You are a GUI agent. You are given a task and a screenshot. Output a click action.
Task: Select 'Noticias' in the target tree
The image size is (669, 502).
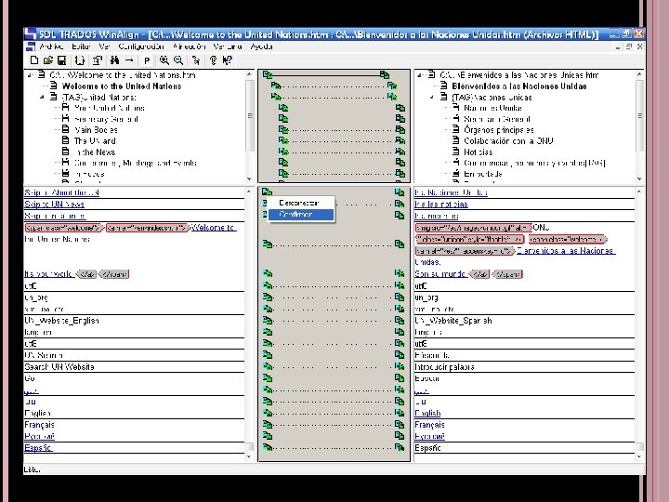[x=479, y=152]
